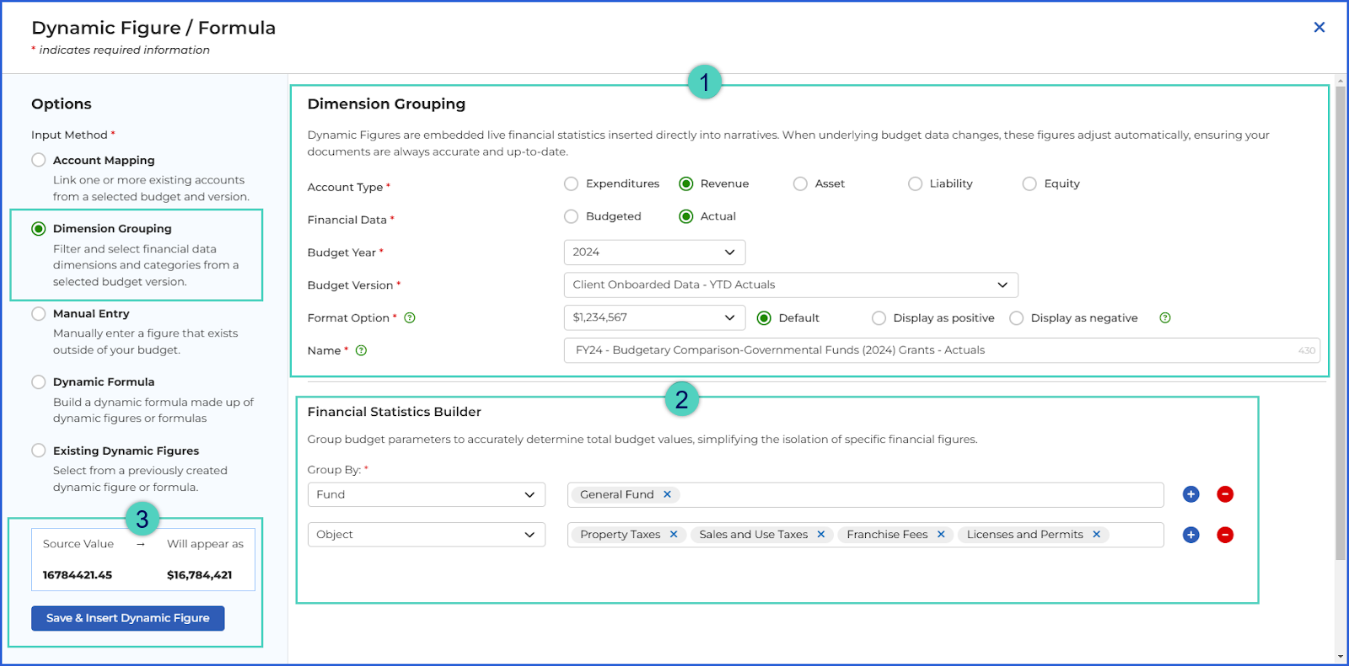Viewport: 1349px width, 666px height.
Task: Remove the Franchise Fees tag
Action: click(x=941, y=535)
